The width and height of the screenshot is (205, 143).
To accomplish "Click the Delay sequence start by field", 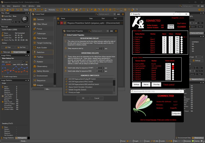I will click(98, 48).
